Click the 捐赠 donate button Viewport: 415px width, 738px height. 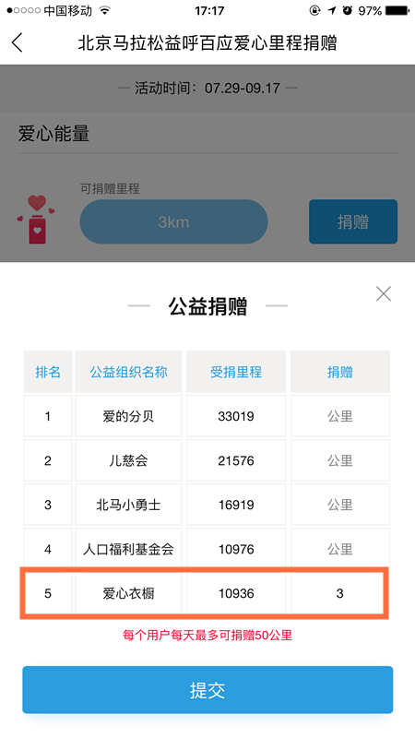click(x=353, y=221)
